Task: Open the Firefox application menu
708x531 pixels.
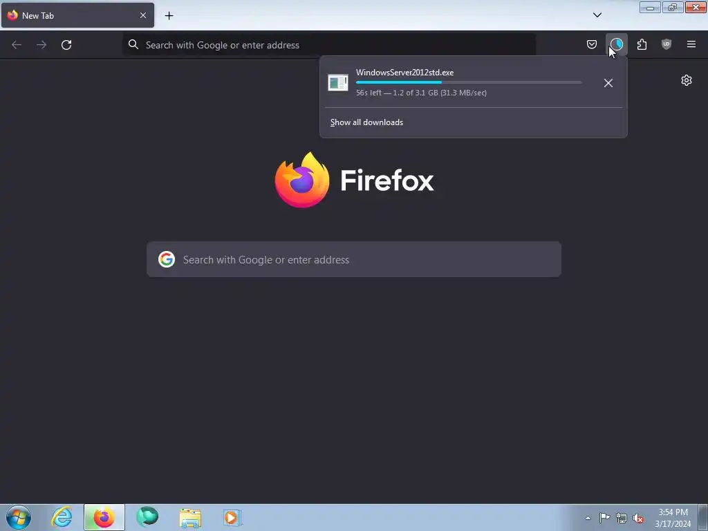Action: tap(691, 44)
